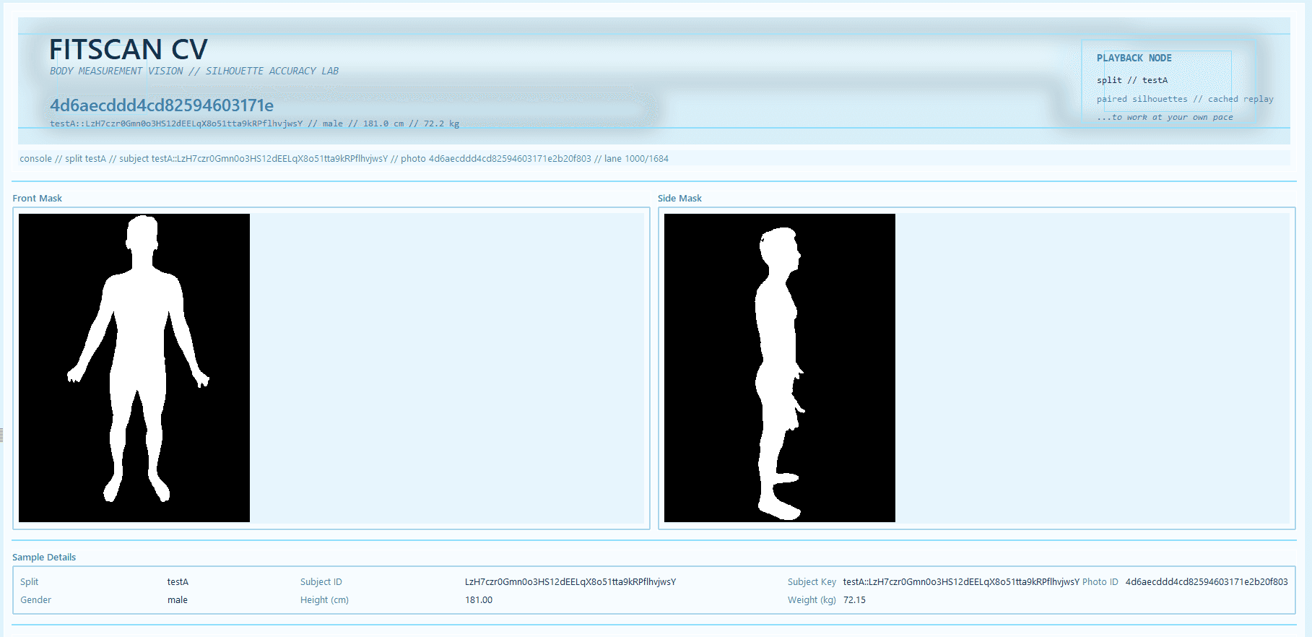Select the weight value 72.15
Viewport: 1312px width, 637px height.
[854, 599]
